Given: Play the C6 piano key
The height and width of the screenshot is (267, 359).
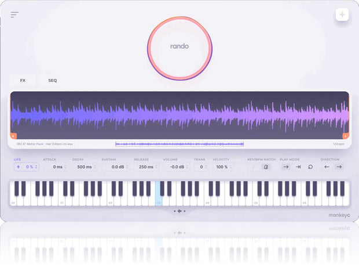Looking at the screenshot, I should coord(304,201).
